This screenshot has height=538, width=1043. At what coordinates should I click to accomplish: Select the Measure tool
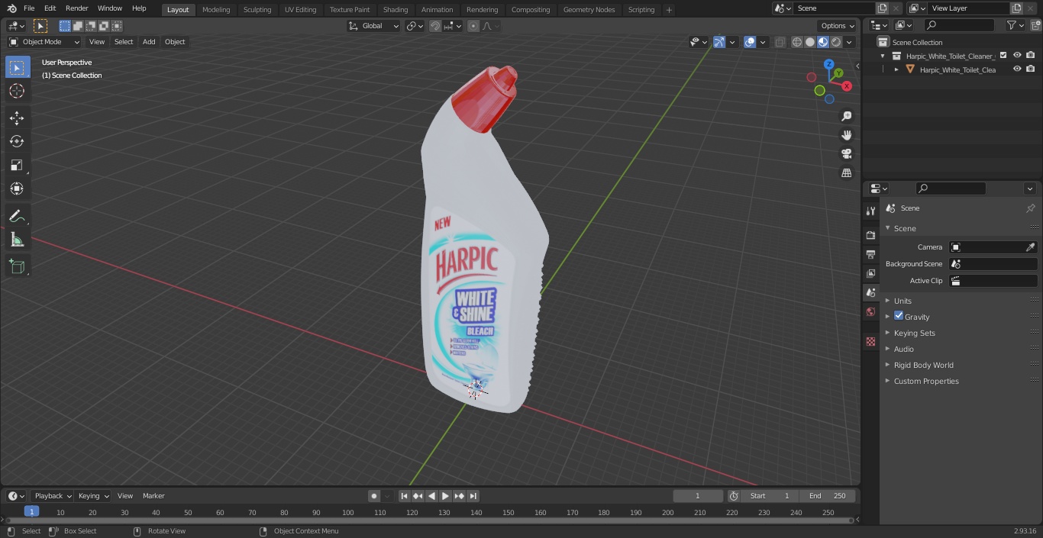tap(17, 240)
